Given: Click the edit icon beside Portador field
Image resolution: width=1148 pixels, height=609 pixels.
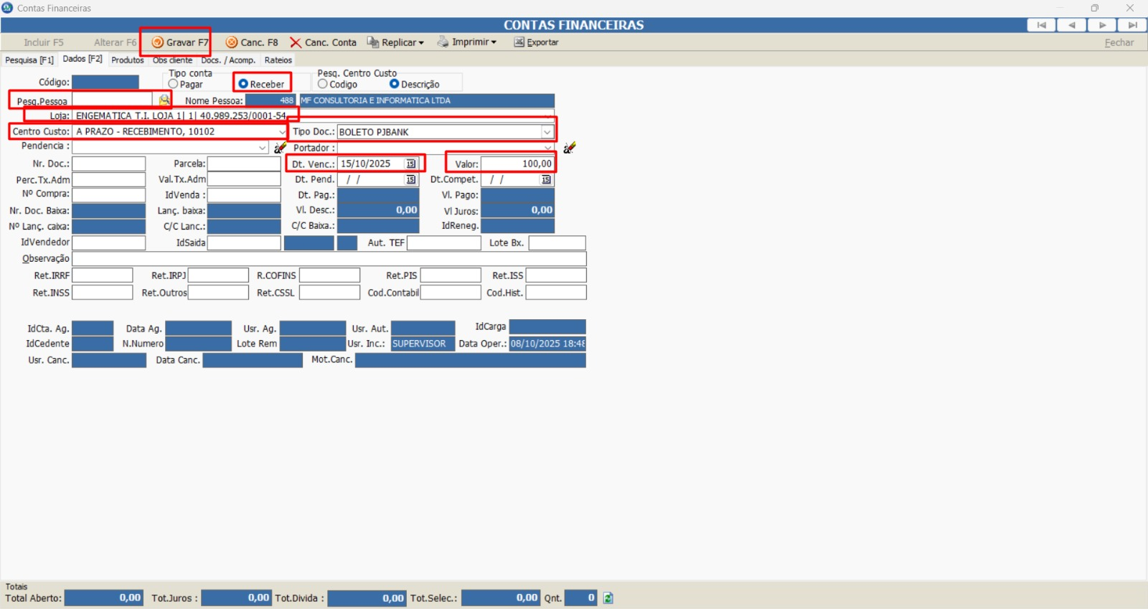Looking at the screenshot, I should tap(569, 148).
